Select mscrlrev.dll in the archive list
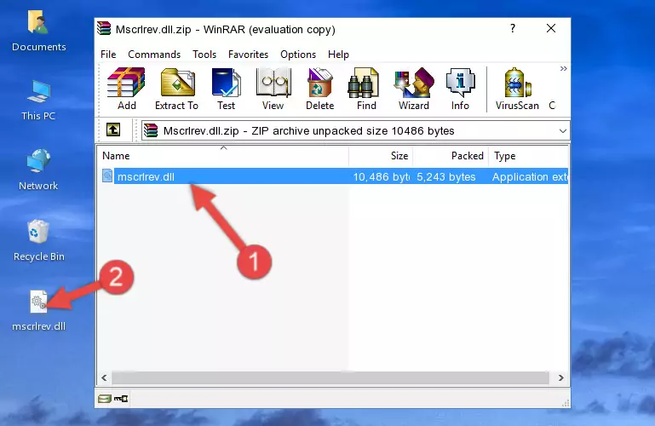655x426 pixels. 146,176
